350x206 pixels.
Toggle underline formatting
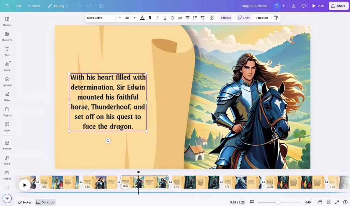(x=165, y=18)
